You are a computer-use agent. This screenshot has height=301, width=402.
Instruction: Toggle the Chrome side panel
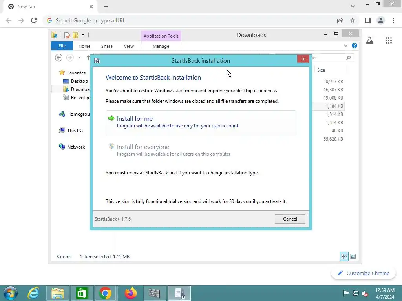pyautogui.click(x=368, y=20)
